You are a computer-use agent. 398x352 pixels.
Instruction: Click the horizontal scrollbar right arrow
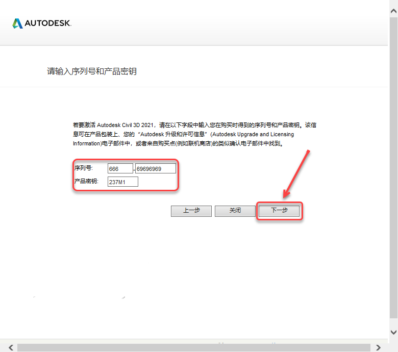(378, 347)
